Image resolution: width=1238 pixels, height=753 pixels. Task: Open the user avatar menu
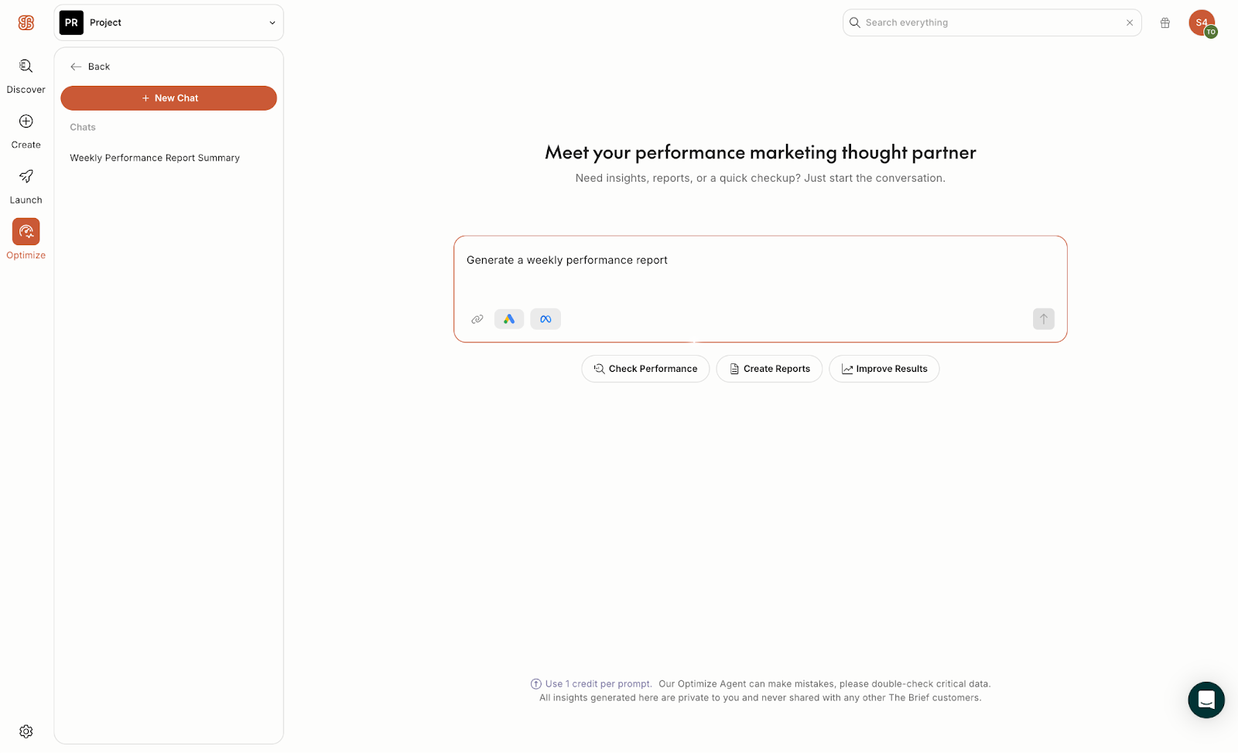click(1202, 23)
